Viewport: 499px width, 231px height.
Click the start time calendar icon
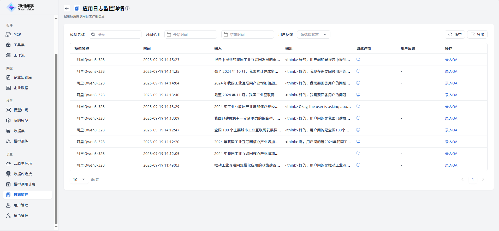click(x=169, y=34)
